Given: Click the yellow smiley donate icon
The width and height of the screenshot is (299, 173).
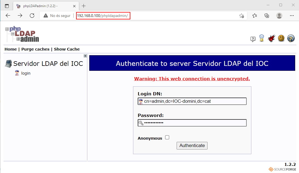Looking at the screenshot, I should tap(281, 38).
